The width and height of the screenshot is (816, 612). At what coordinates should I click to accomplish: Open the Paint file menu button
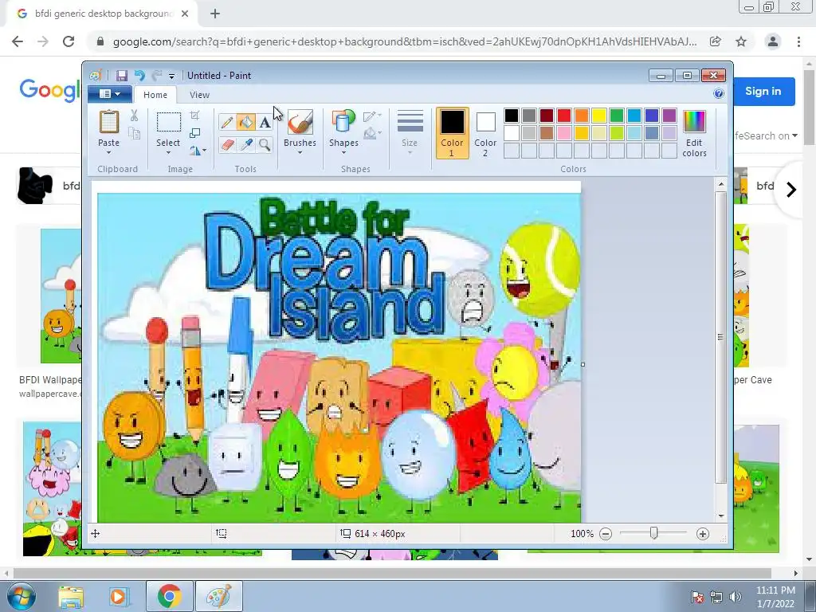coord(108,94)
